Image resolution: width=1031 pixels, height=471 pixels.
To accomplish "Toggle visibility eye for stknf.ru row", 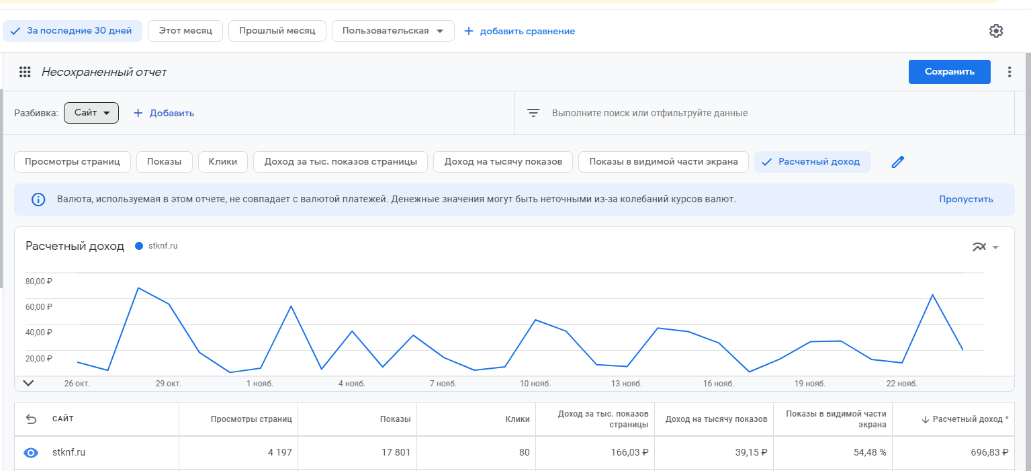I will [x=31, y=453].
